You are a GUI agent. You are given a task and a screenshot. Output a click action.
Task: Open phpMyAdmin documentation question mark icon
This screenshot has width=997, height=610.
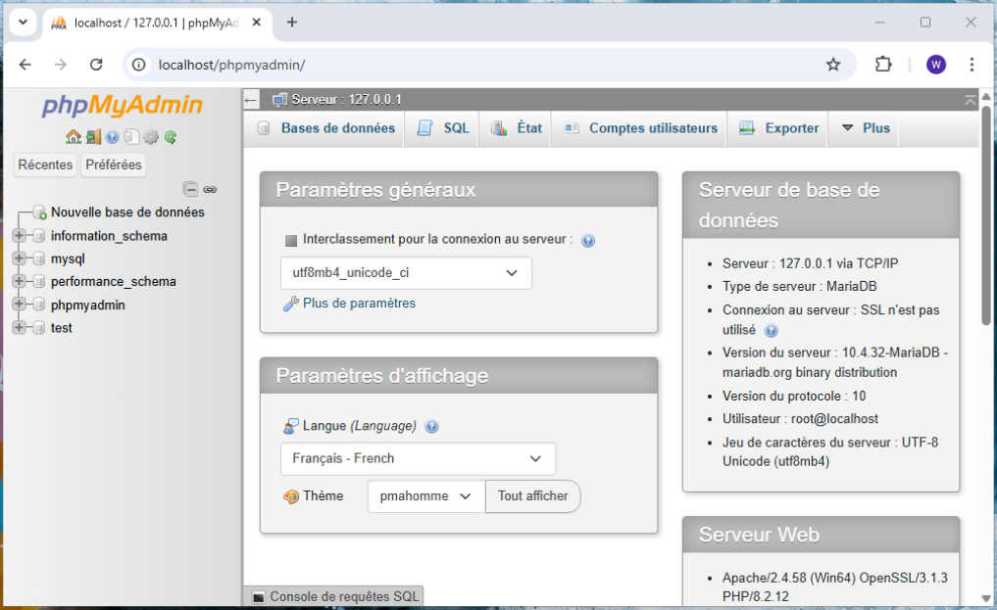pyautogui.click(x=113, y=137)
